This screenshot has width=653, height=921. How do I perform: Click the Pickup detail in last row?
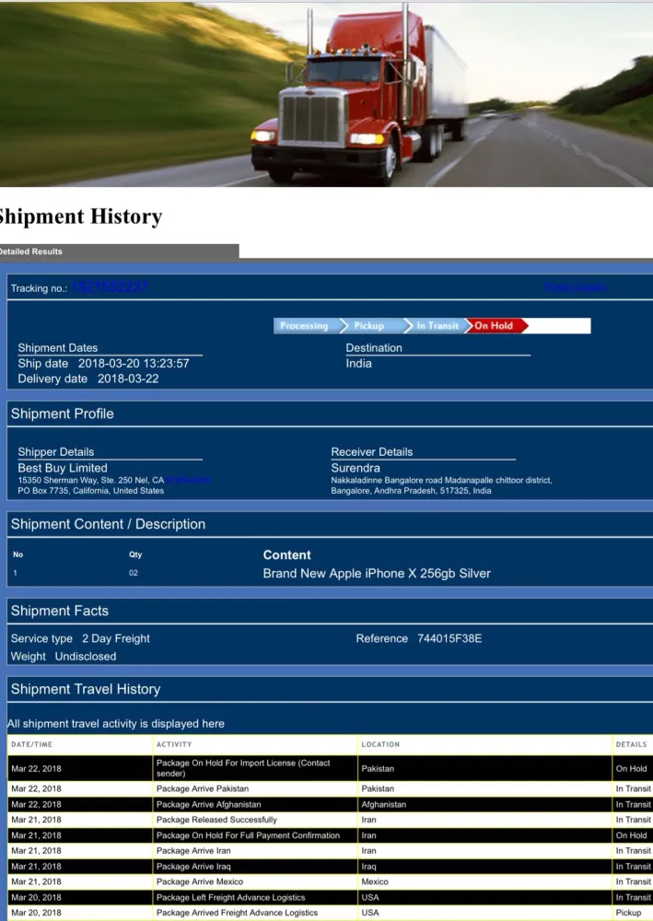(x=628, y=913)
